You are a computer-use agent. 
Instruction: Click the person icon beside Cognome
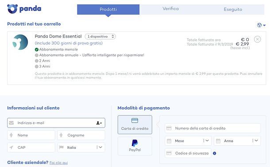point(61,135)
